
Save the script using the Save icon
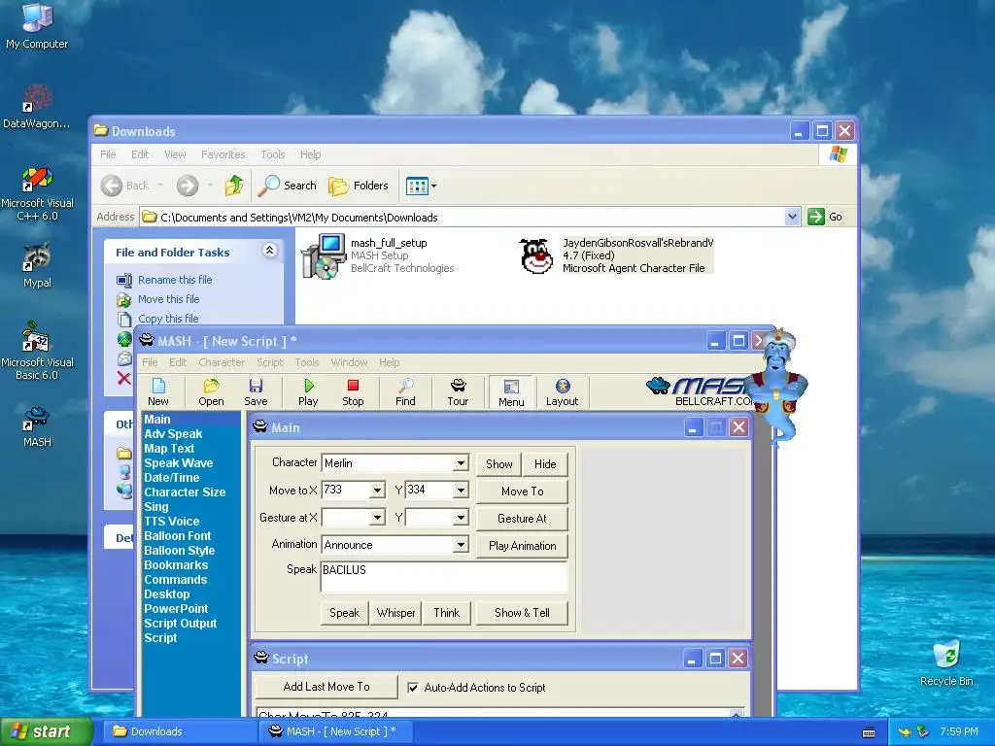tap(256, 391)
